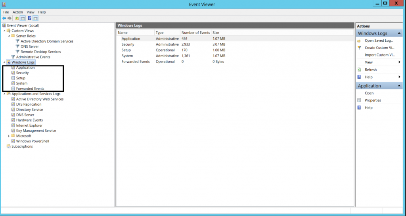This screenshot has width=406, height=216.
Task: Open the View submenu arrow in Actions
Action: [x=399, y=62]
